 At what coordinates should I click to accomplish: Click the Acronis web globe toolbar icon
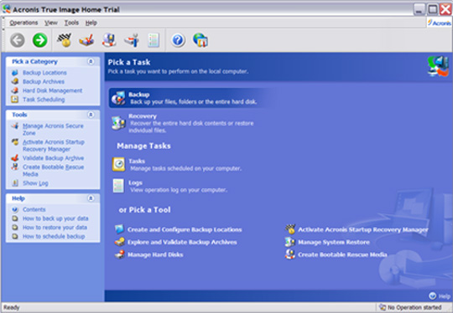coord(200,40)
